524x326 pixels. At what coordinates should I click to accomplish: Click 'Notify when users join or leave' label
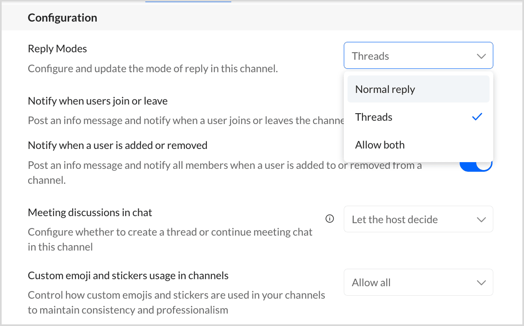point(98,101)
